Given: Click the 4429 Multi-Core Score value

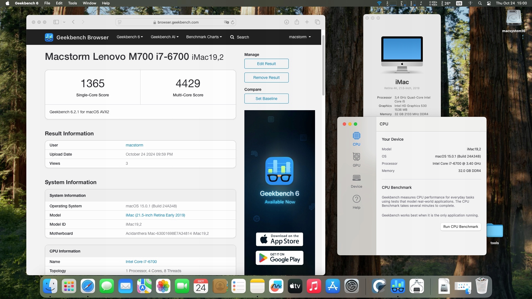Looking at the screenshot, I should 188,83.
